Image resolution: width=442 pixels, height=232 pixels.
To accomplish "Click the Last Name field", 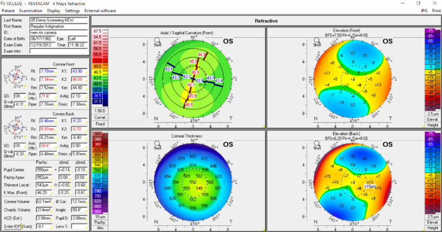I will click(59, 20).
